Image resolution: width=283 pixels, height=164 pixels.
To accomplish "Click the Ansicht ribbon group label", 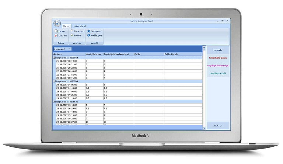I will pos(95,43).
